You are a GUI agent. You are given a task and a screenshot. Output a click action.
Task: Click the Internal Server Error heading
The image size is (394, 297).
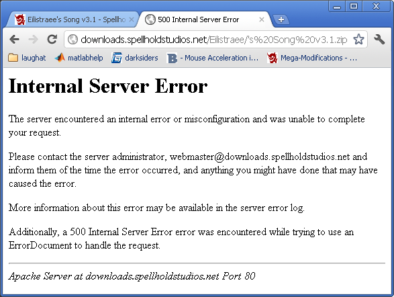[108, 86]
